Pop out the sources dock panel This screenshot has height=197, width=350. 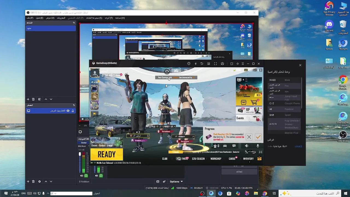(x=74, y=105)
